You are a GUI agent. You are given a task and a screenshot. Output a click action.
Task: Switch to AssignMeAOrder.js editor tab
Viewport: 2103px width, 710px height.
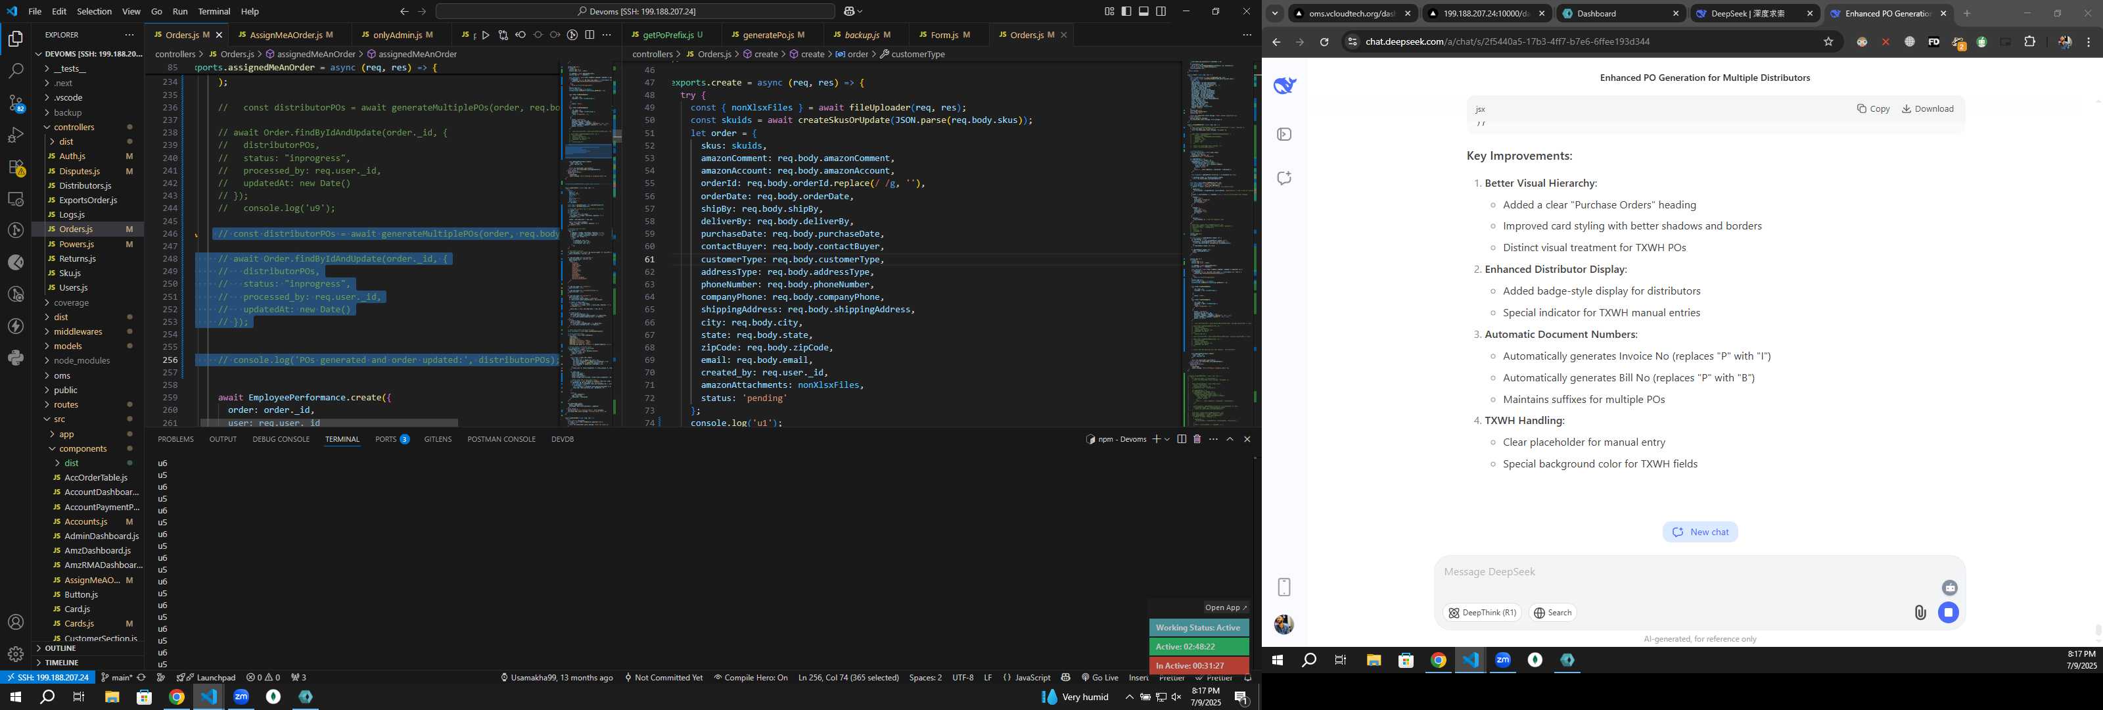[x=286, y=35]
